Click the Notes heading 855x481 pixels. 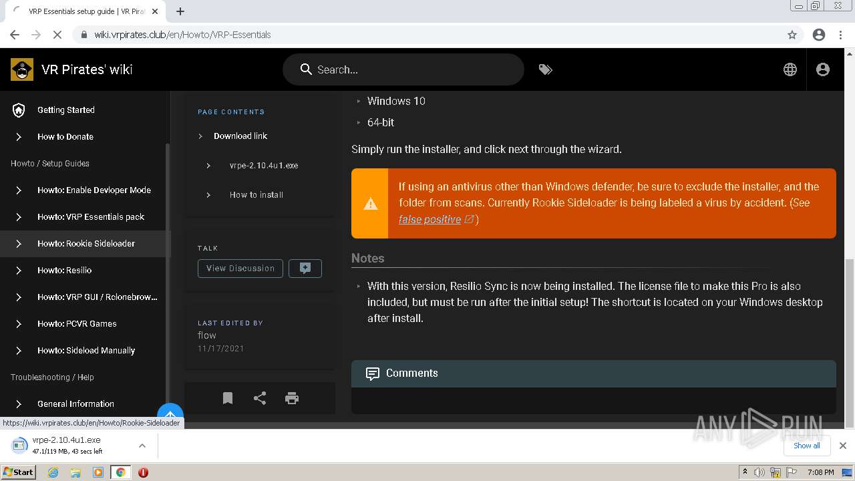[x=368, y=259]
